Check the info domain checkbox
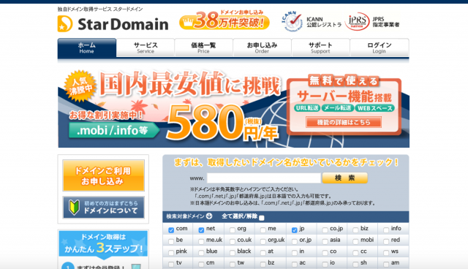Screen dimensions: 468x269 386,230
